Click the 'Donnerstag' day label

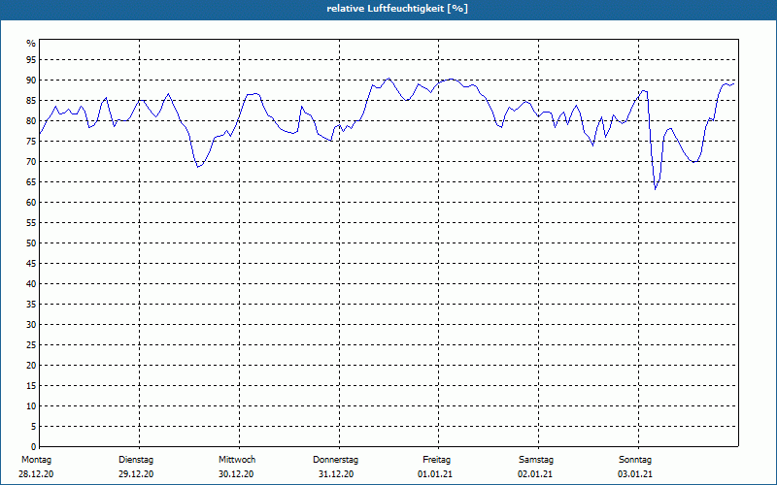click(335, 460)
